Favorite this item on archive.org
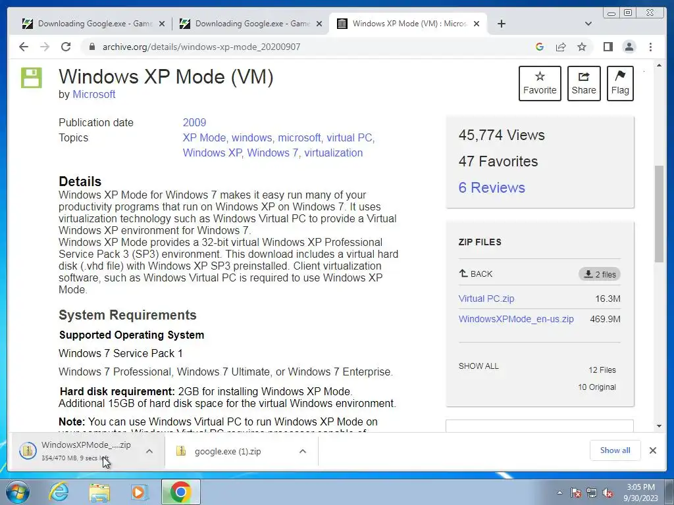The image size is (674, 505). point(540,84)
